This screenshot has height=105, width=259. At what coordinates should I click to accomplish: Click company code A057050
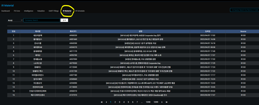73,59
